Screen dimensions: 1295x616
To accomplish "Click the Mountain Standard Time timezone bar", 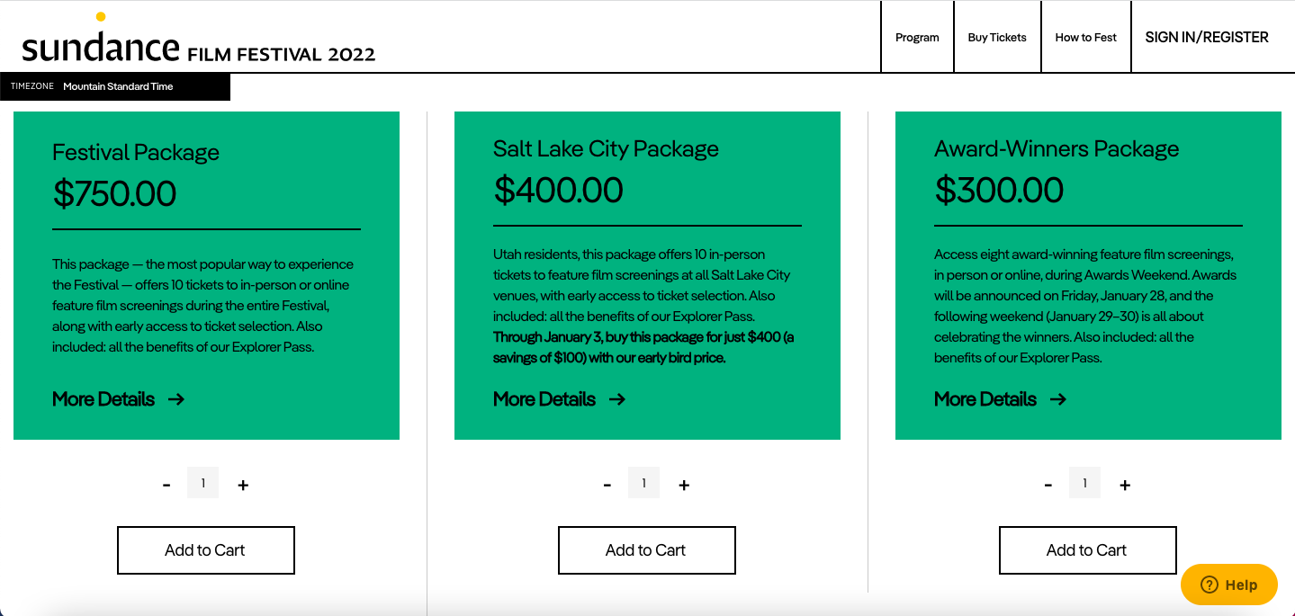I will pos(115,86).
